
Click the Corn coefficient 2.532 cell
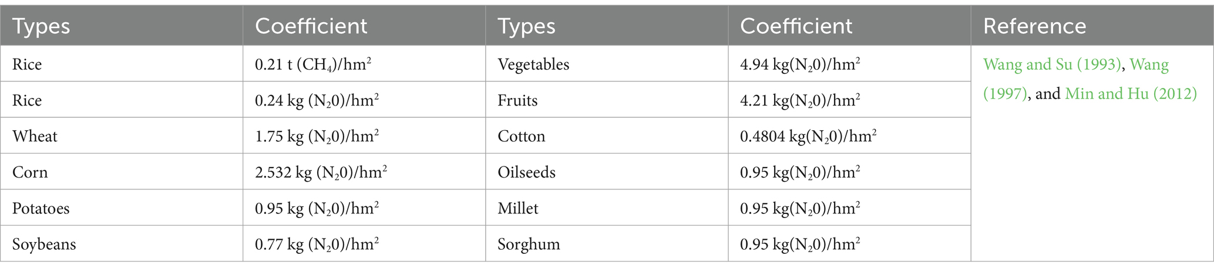(x=364, y=172)
